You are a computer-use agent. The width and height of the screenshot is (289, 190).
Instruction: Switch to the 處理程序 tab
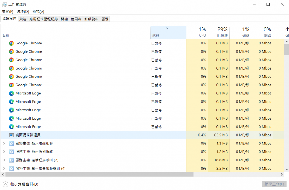pyautogui.click(x=9, y=19)
